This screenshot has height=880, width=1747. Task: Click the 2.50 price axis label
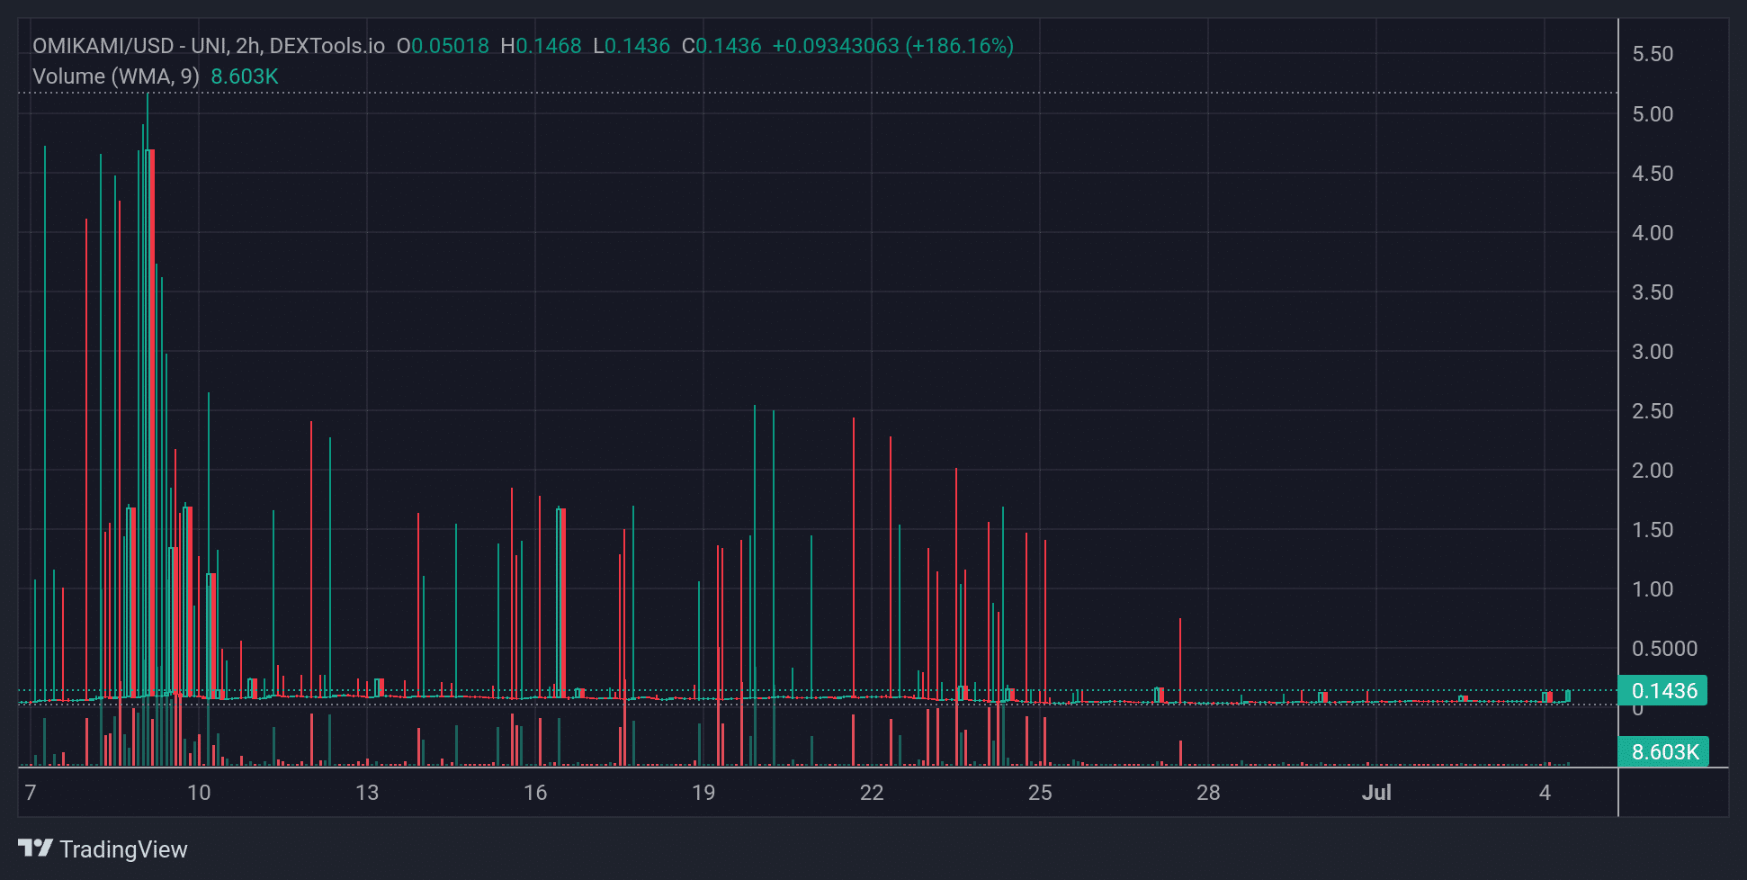click(1653, 411)
